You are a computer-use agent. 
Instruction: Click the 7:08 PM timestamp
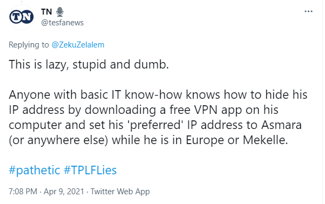click(x=23, y=192)
